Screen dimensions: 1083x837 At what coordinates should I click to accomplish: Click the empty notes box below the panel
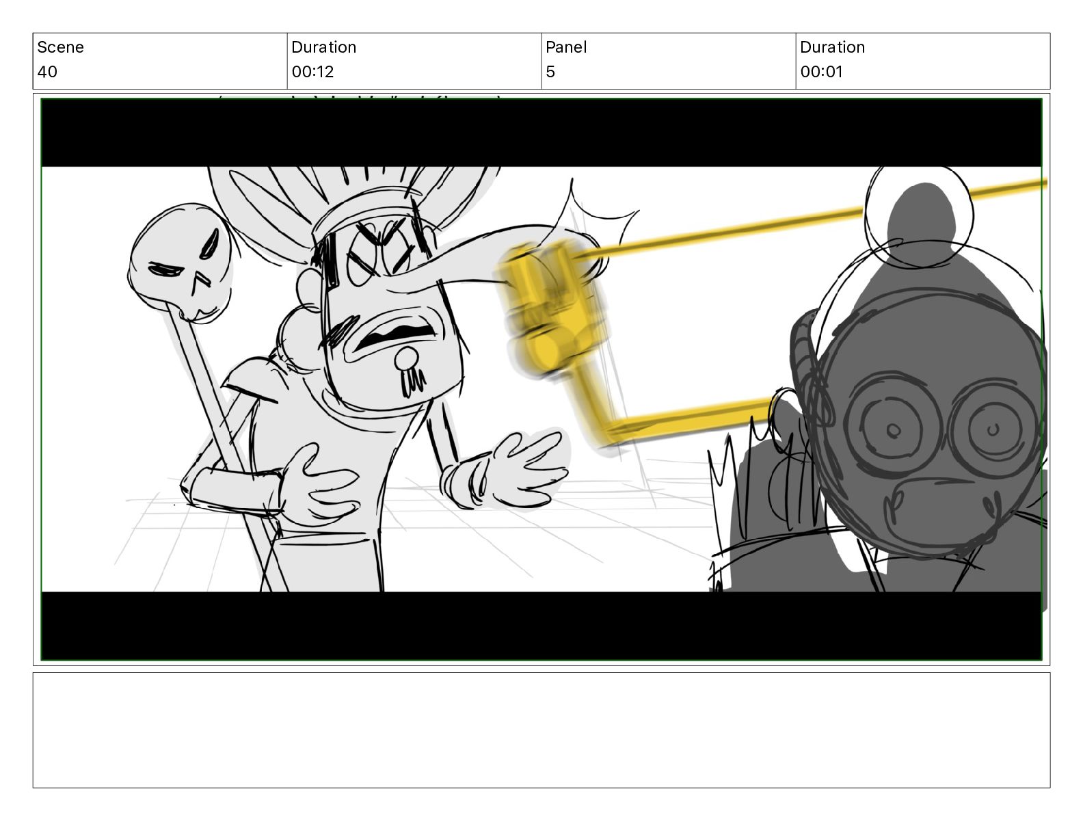[x=541, y=730]
